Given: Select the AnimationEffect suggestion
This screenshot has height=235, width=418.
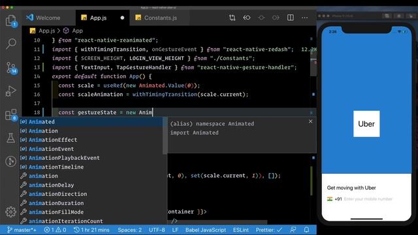Looking at the screenshot, I should (91, 140).
